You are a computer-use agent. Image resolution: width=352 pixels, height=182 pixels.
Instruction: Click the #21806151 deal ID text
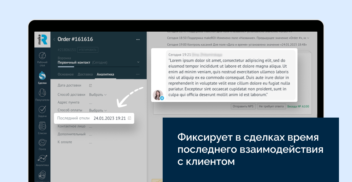click(67, 50)
